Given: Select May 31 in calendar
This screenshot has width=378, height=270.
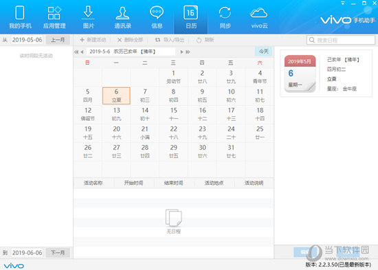Looking at the screenshot, I should (x=231, y=151).
